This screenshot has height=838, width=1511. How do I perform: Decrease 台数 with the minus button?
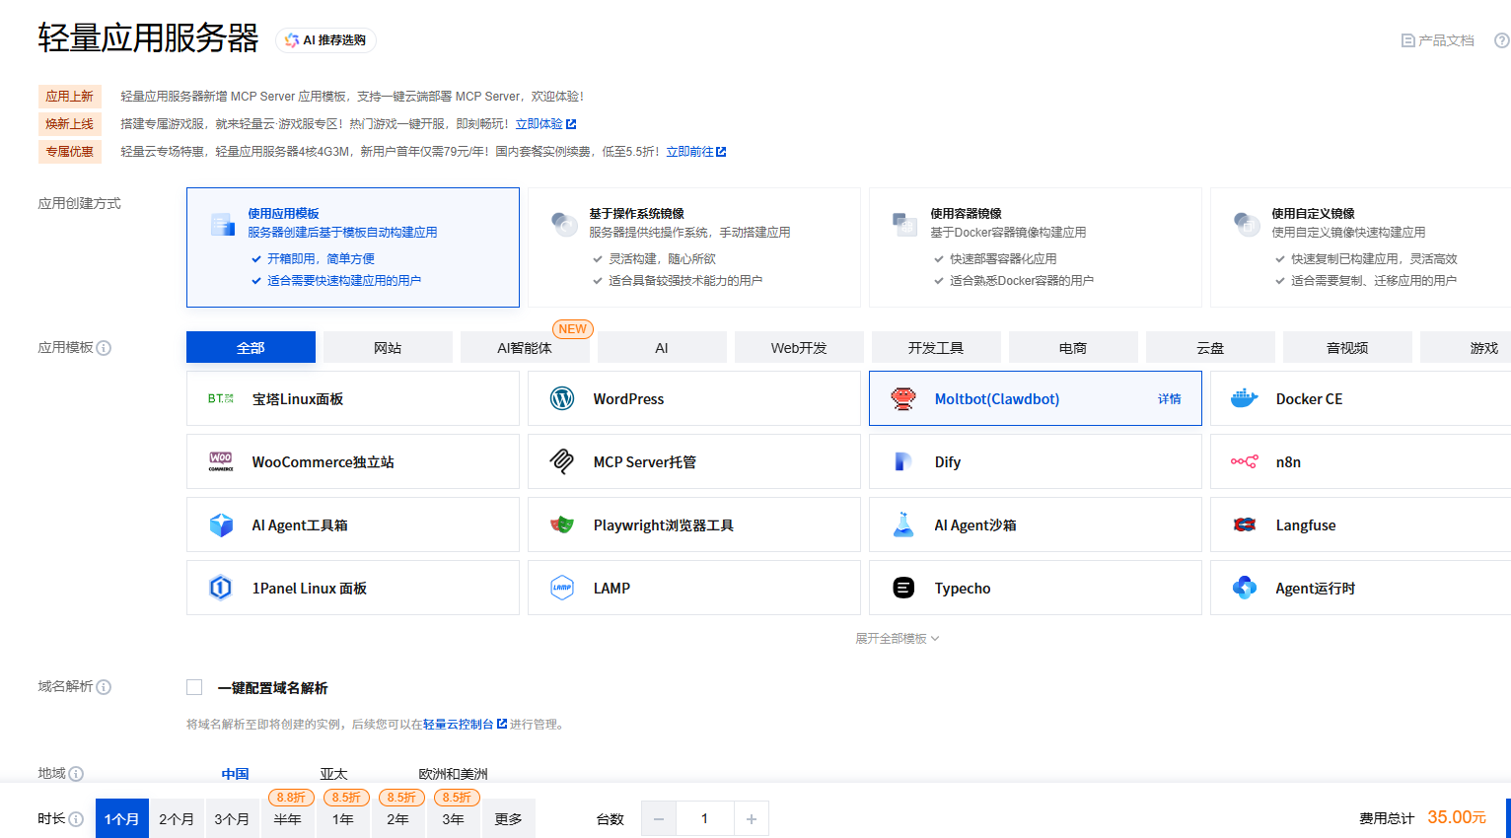659,818
